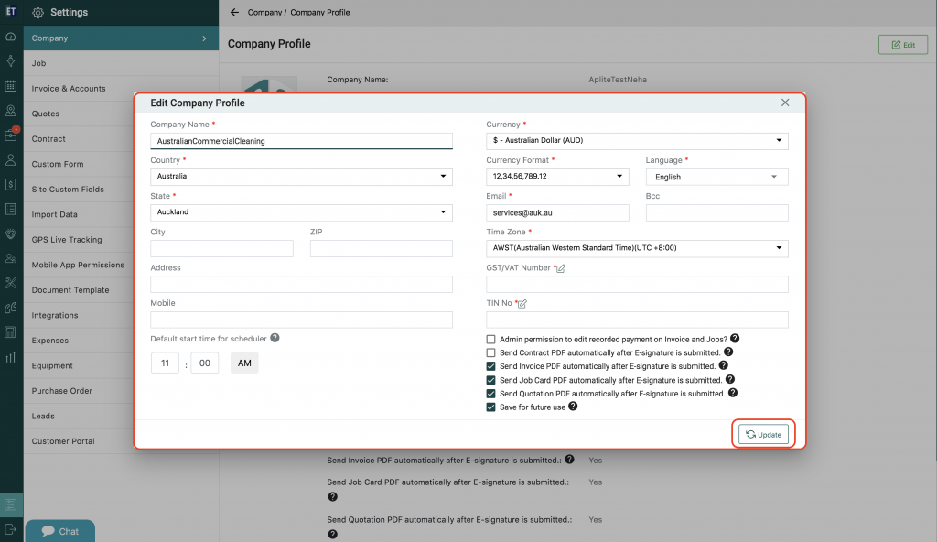The image size is (937, 542).
Task: Click the Email field with services@auk.au
Action: 557,213
